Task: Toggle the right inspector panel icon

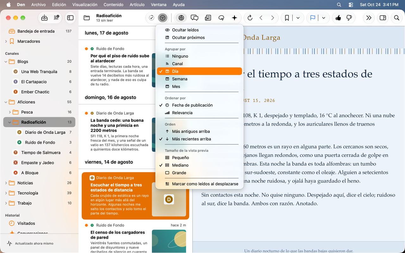Action: [383, 18]
